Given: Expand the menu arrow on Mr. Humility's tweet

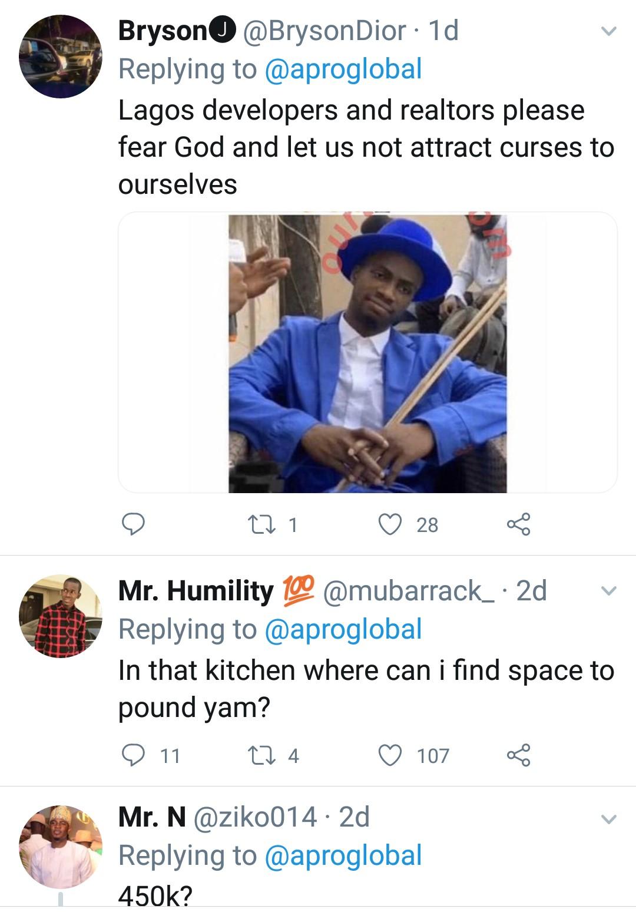Looking at the screenshot, I should click(x=608, y=590).
